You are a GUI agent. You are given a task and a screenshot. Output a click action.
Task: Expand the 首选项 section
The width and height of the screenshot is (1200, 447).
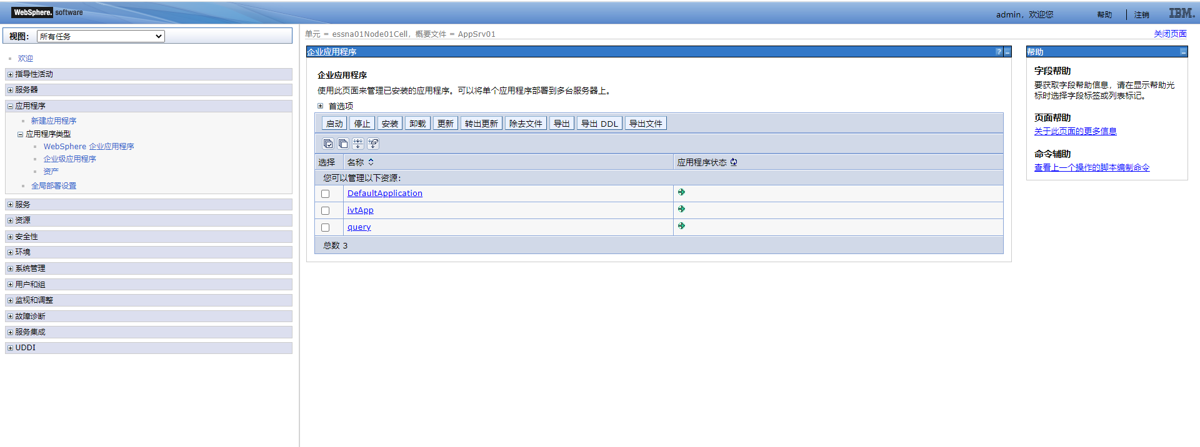point(321,106)
